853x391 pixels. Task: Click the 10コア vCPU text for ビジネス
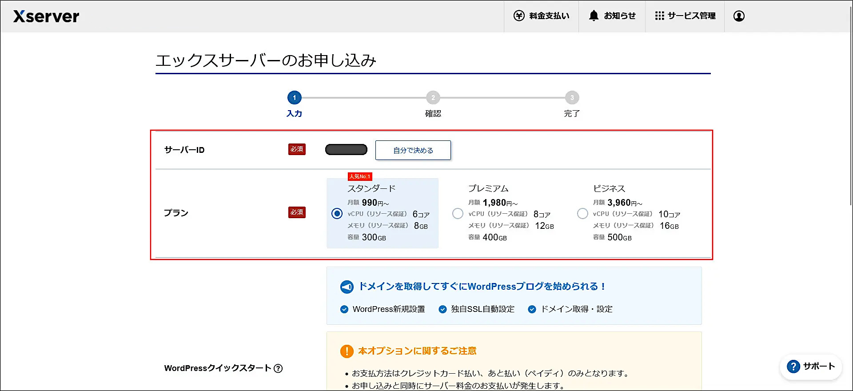pyautogui.click(x=669, y=214)
